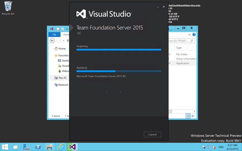Screen dimensions: 242x151
Task: Open Videos favorite in navigation pane
Action: [x=64, y=71]
